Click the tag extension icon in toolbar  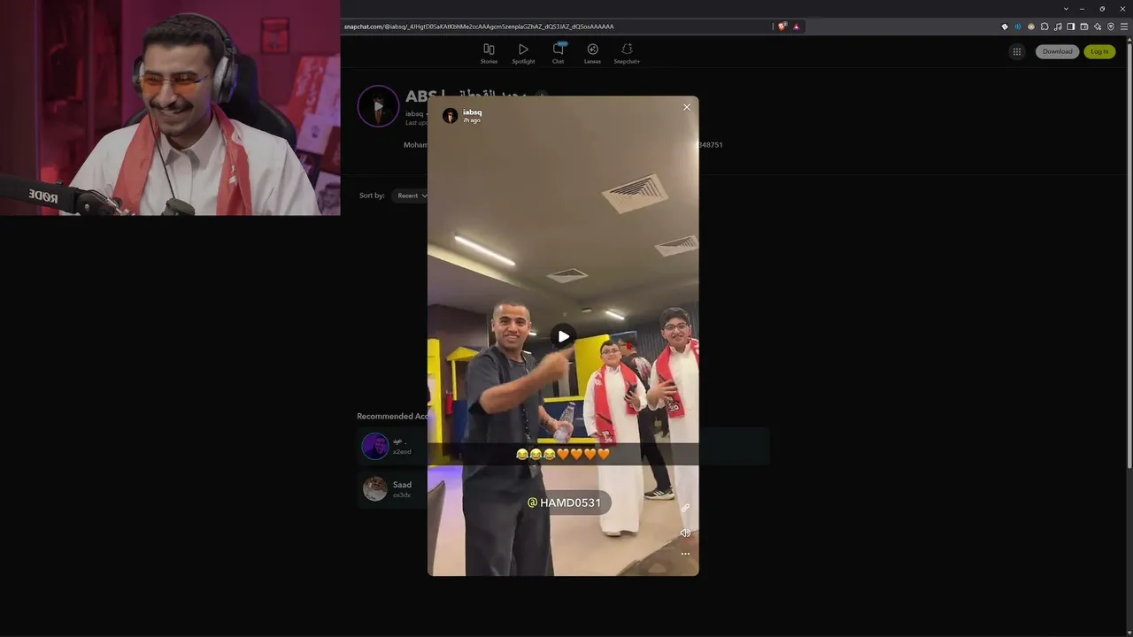pos(1005,27)
